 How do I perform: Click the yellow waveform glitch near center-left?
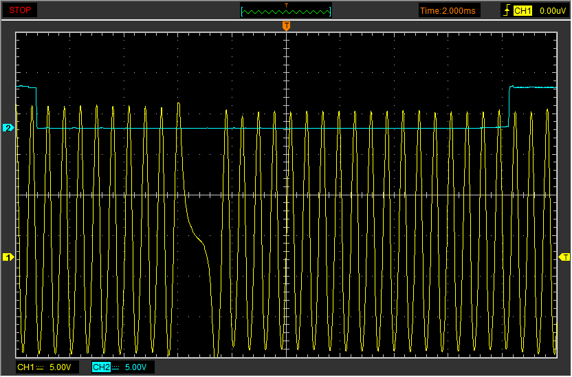point(199,239)
